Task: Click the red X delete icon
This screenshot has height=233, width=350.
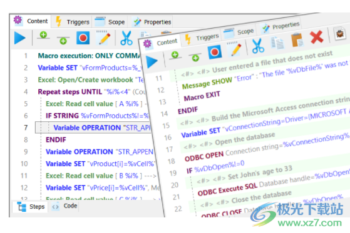Action: click(317, 37)
